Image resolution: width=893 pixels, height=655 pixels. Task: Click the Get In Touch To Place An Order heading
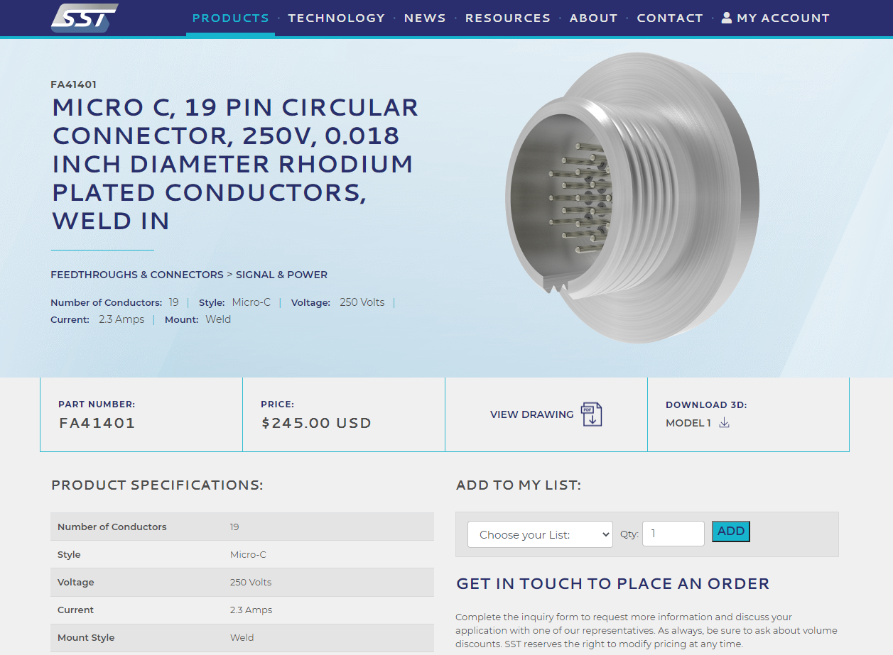tap(612, 584)
